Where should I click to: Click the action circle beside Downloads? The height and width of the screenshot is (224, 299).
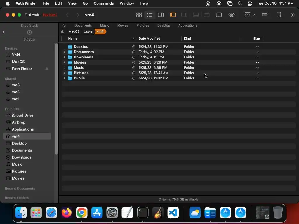click(x=133, y=57)
